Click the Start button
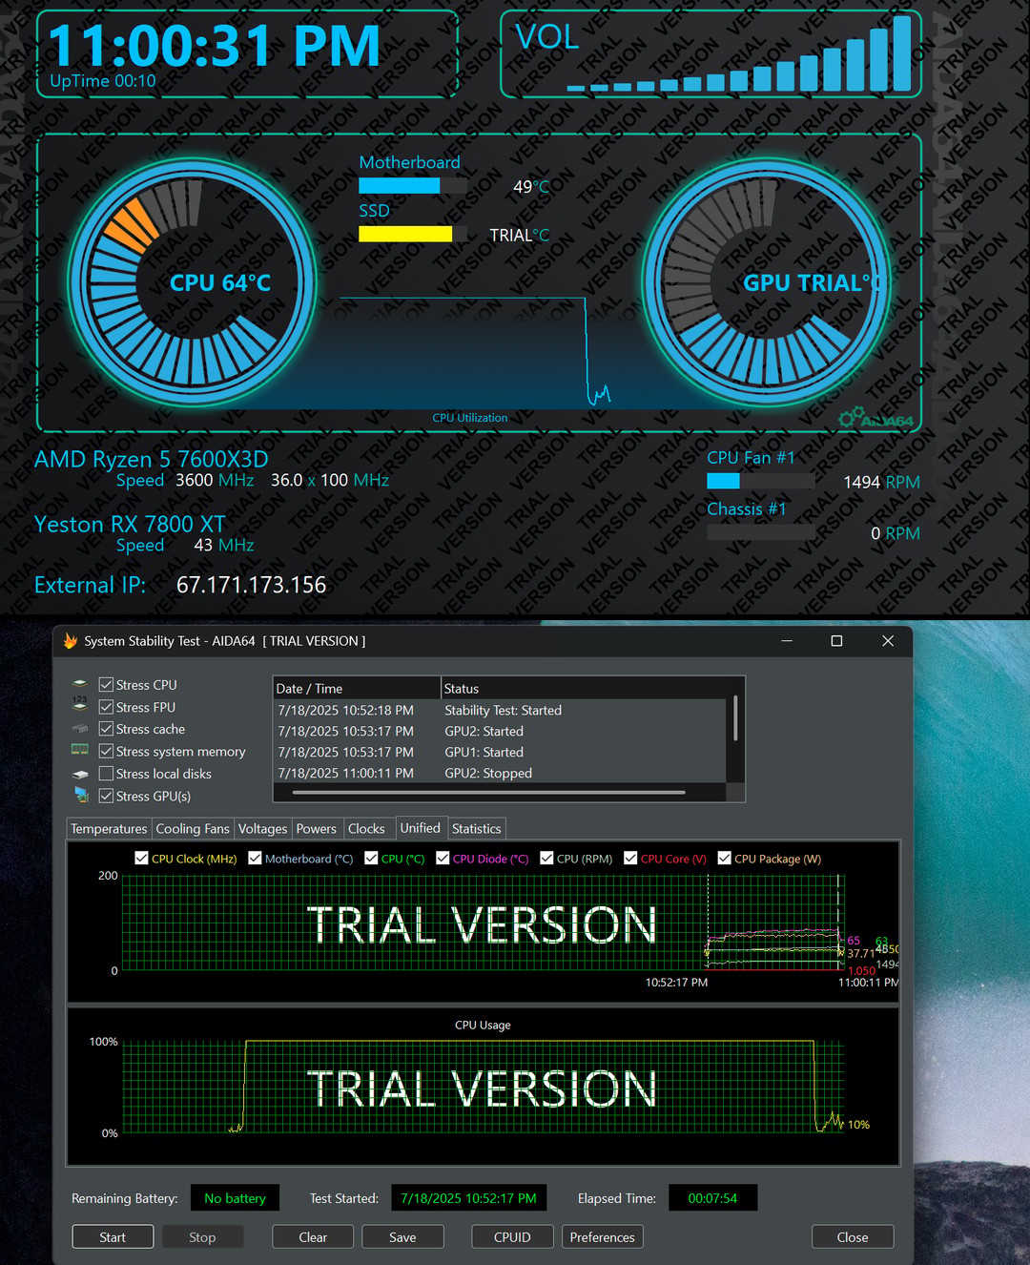Viewport: 1030px width, 1265px height. click(113, 1237)
